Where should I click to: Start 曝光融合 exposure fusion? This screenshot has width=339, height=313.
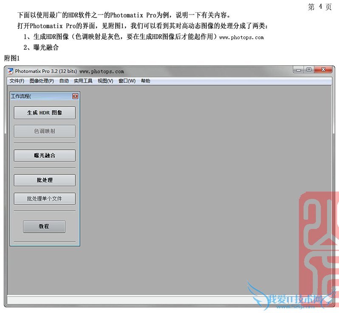45,155
